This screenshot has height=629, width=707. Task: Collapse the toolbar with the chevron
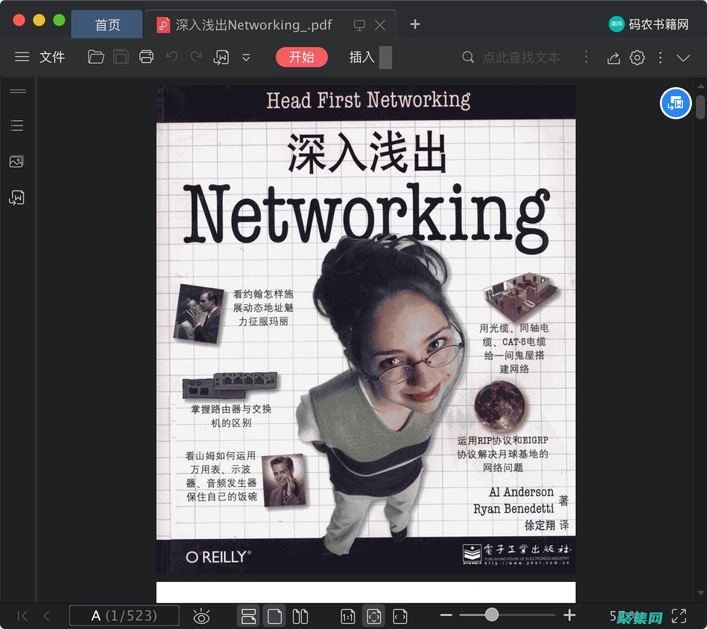683,58
